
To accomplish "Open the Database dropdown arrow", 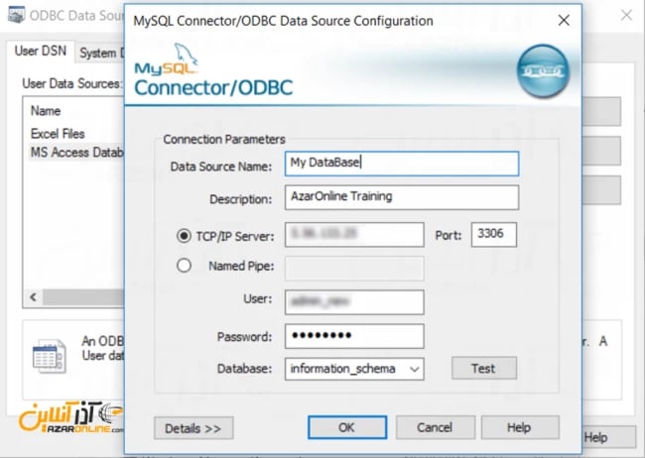I will click(415, 369).
